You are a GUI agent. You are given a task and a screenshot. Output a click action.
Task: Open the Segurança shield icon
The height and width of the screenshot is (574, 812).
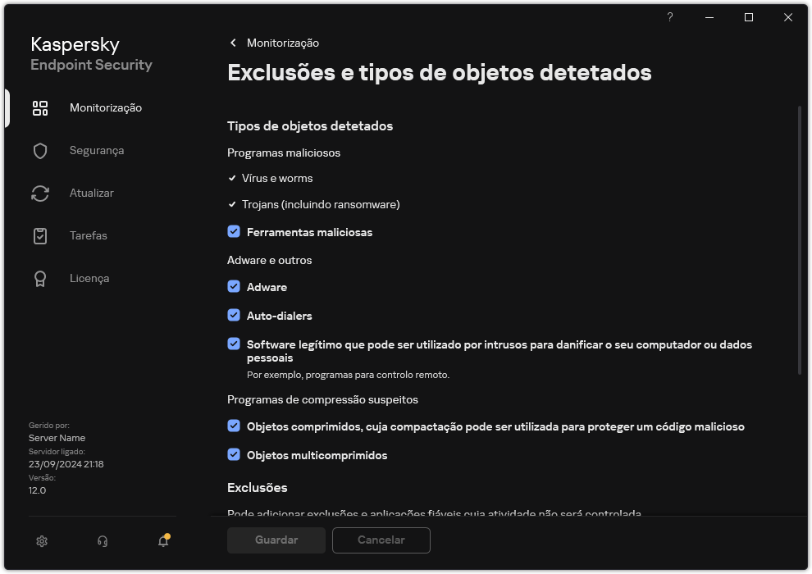[40, 150]
